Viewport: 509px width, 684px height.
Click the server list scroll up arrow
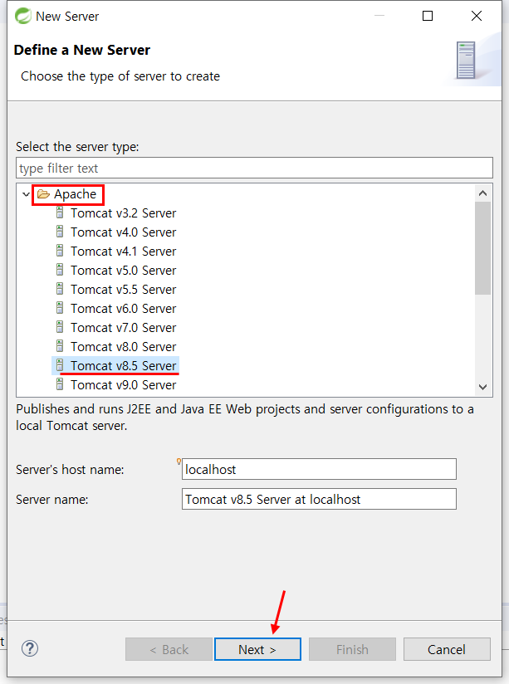(x=482, y=193)
